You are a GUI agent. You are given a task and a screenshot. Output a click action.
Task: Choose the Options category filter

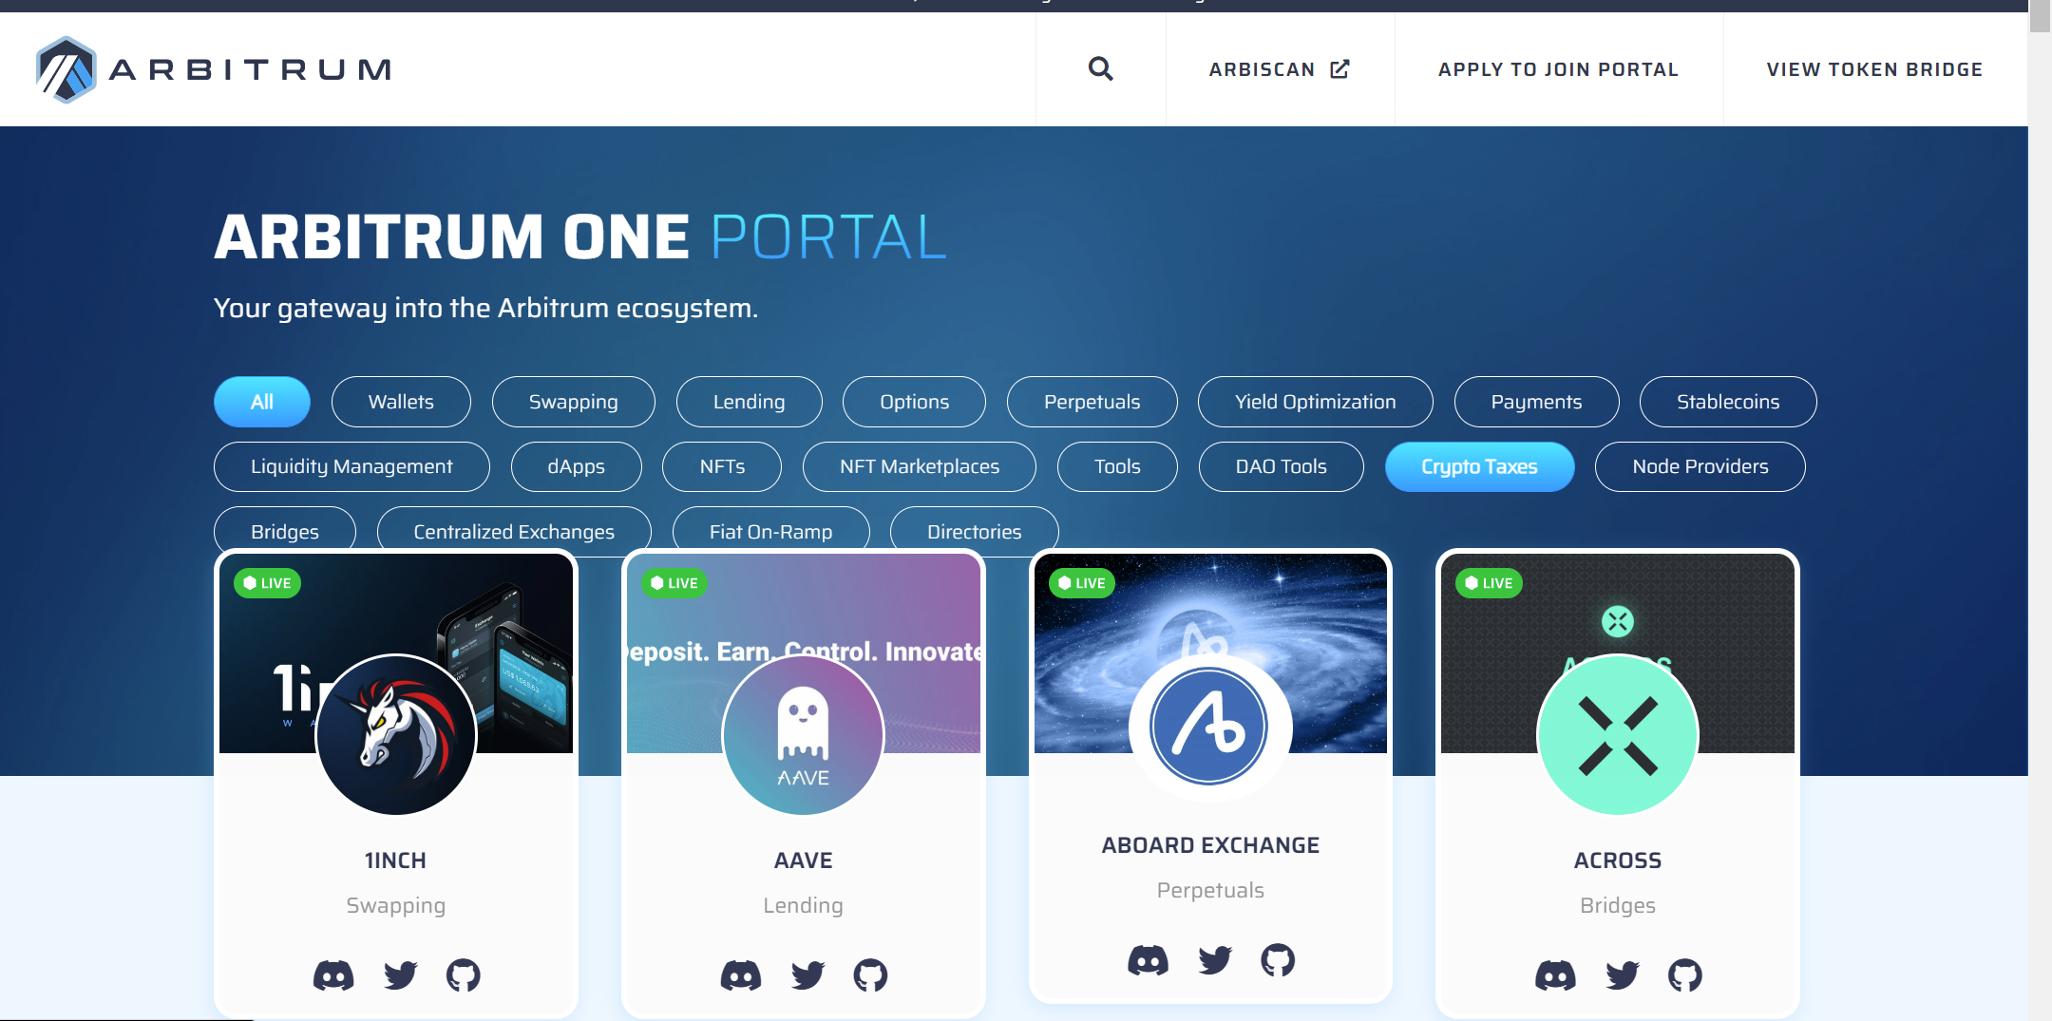click(915, 402)
